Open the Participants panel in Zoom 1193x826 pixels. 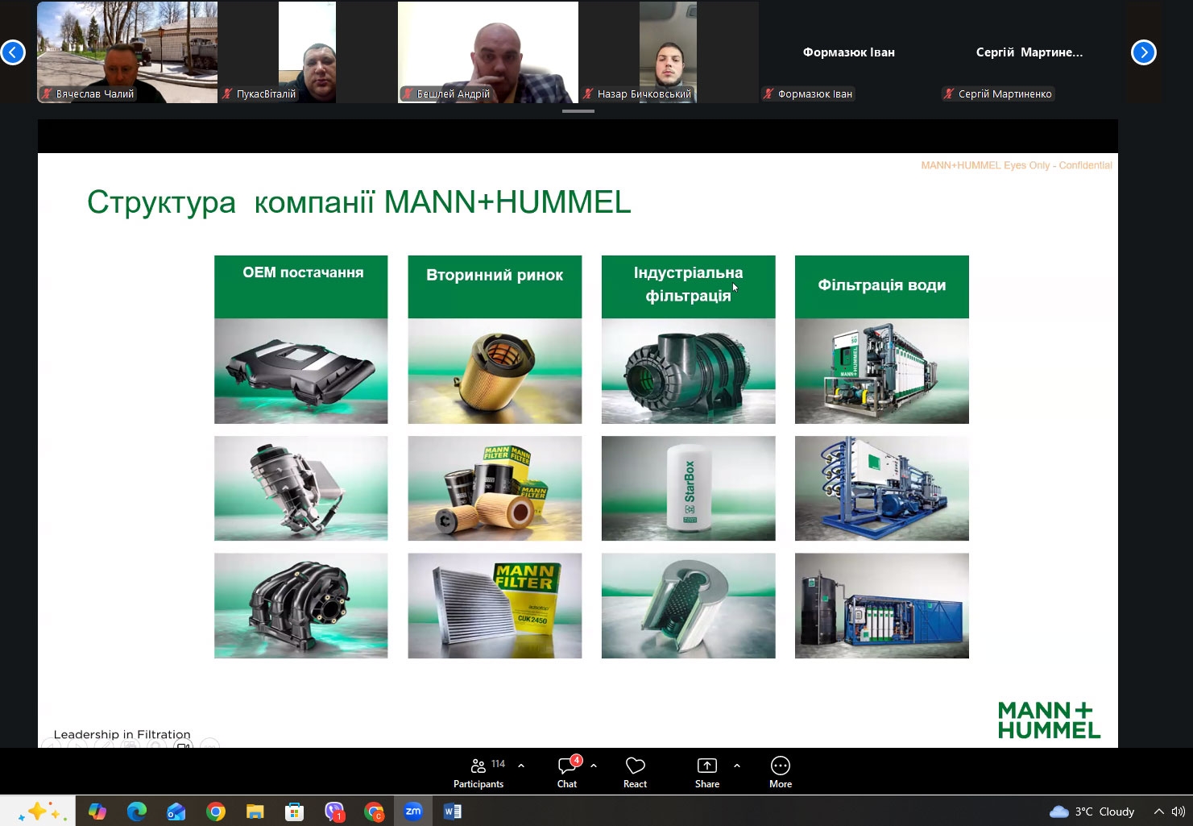[478, 772]
